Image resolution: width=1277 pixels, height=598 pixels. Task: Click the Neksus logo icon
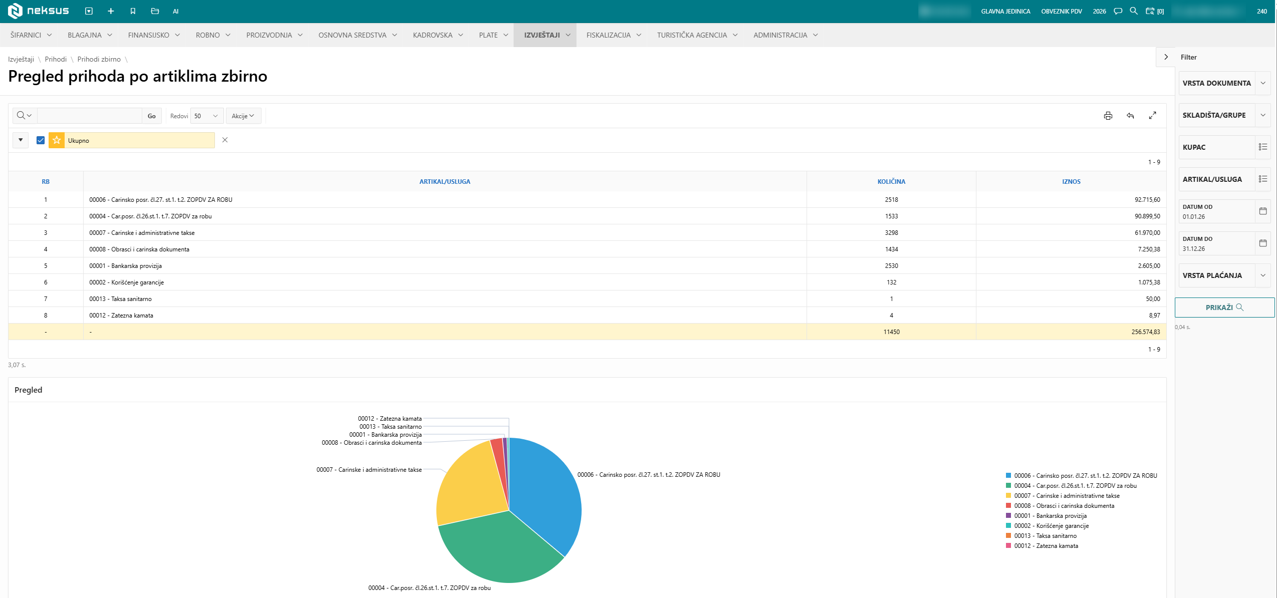coord(15,11)
